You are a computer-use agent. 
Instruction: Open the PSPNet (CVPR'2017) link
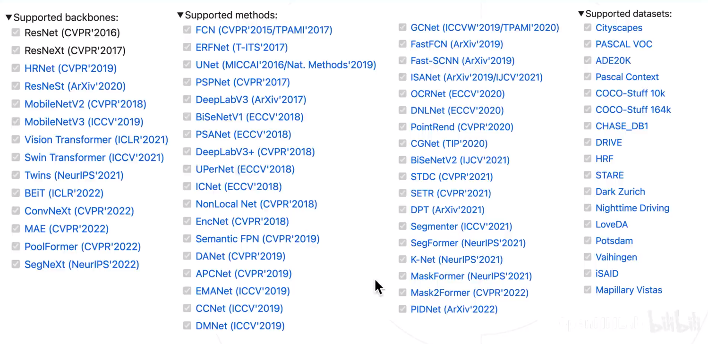click(242, 82)
